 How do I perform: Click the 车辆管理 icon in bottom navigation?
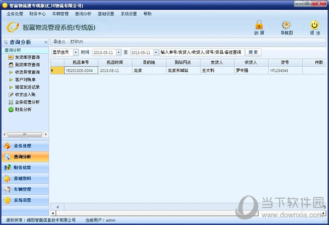click(7, 189)
